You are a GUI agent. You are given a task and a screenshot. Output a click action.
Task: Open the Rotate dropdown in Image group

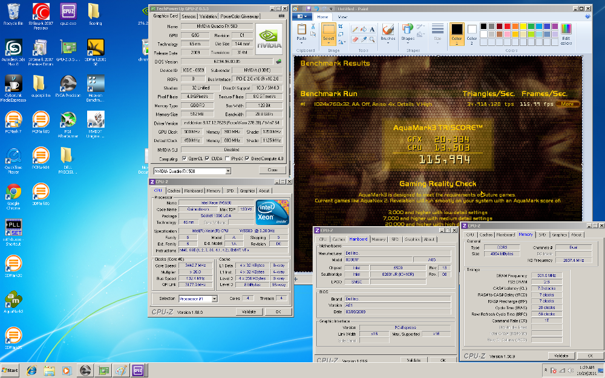point(341,42)
